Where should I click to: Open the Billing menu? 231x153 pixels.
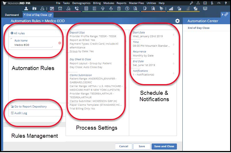(97, 3)
